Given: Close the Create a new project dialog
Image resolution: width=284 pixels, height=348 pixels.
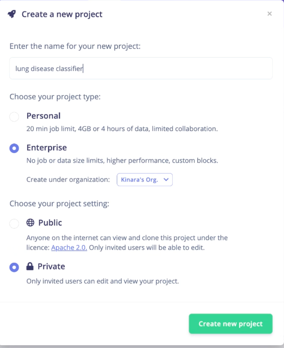Looking at the screenshot, I should pos(269,14).
